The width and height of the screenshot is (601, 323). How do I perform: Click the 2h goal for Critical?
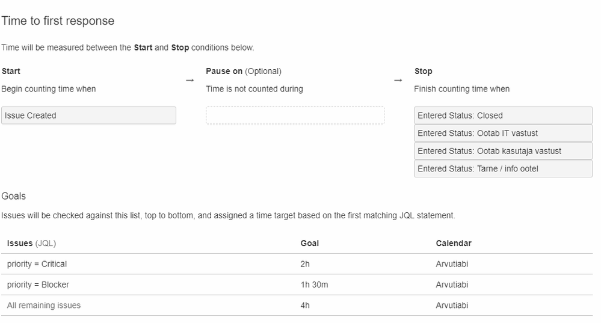305,264
